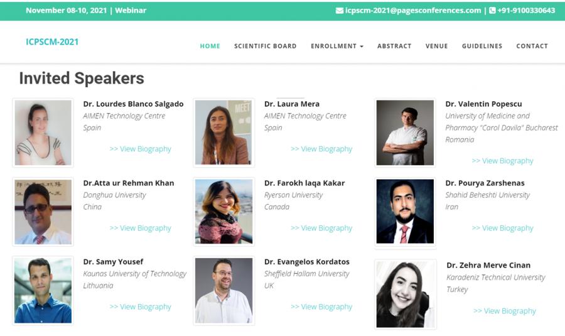Click Dr. Farokh Iaqa Kakar's photo
Viewport: 565px width, 336px height.
(x=223, y=212)
